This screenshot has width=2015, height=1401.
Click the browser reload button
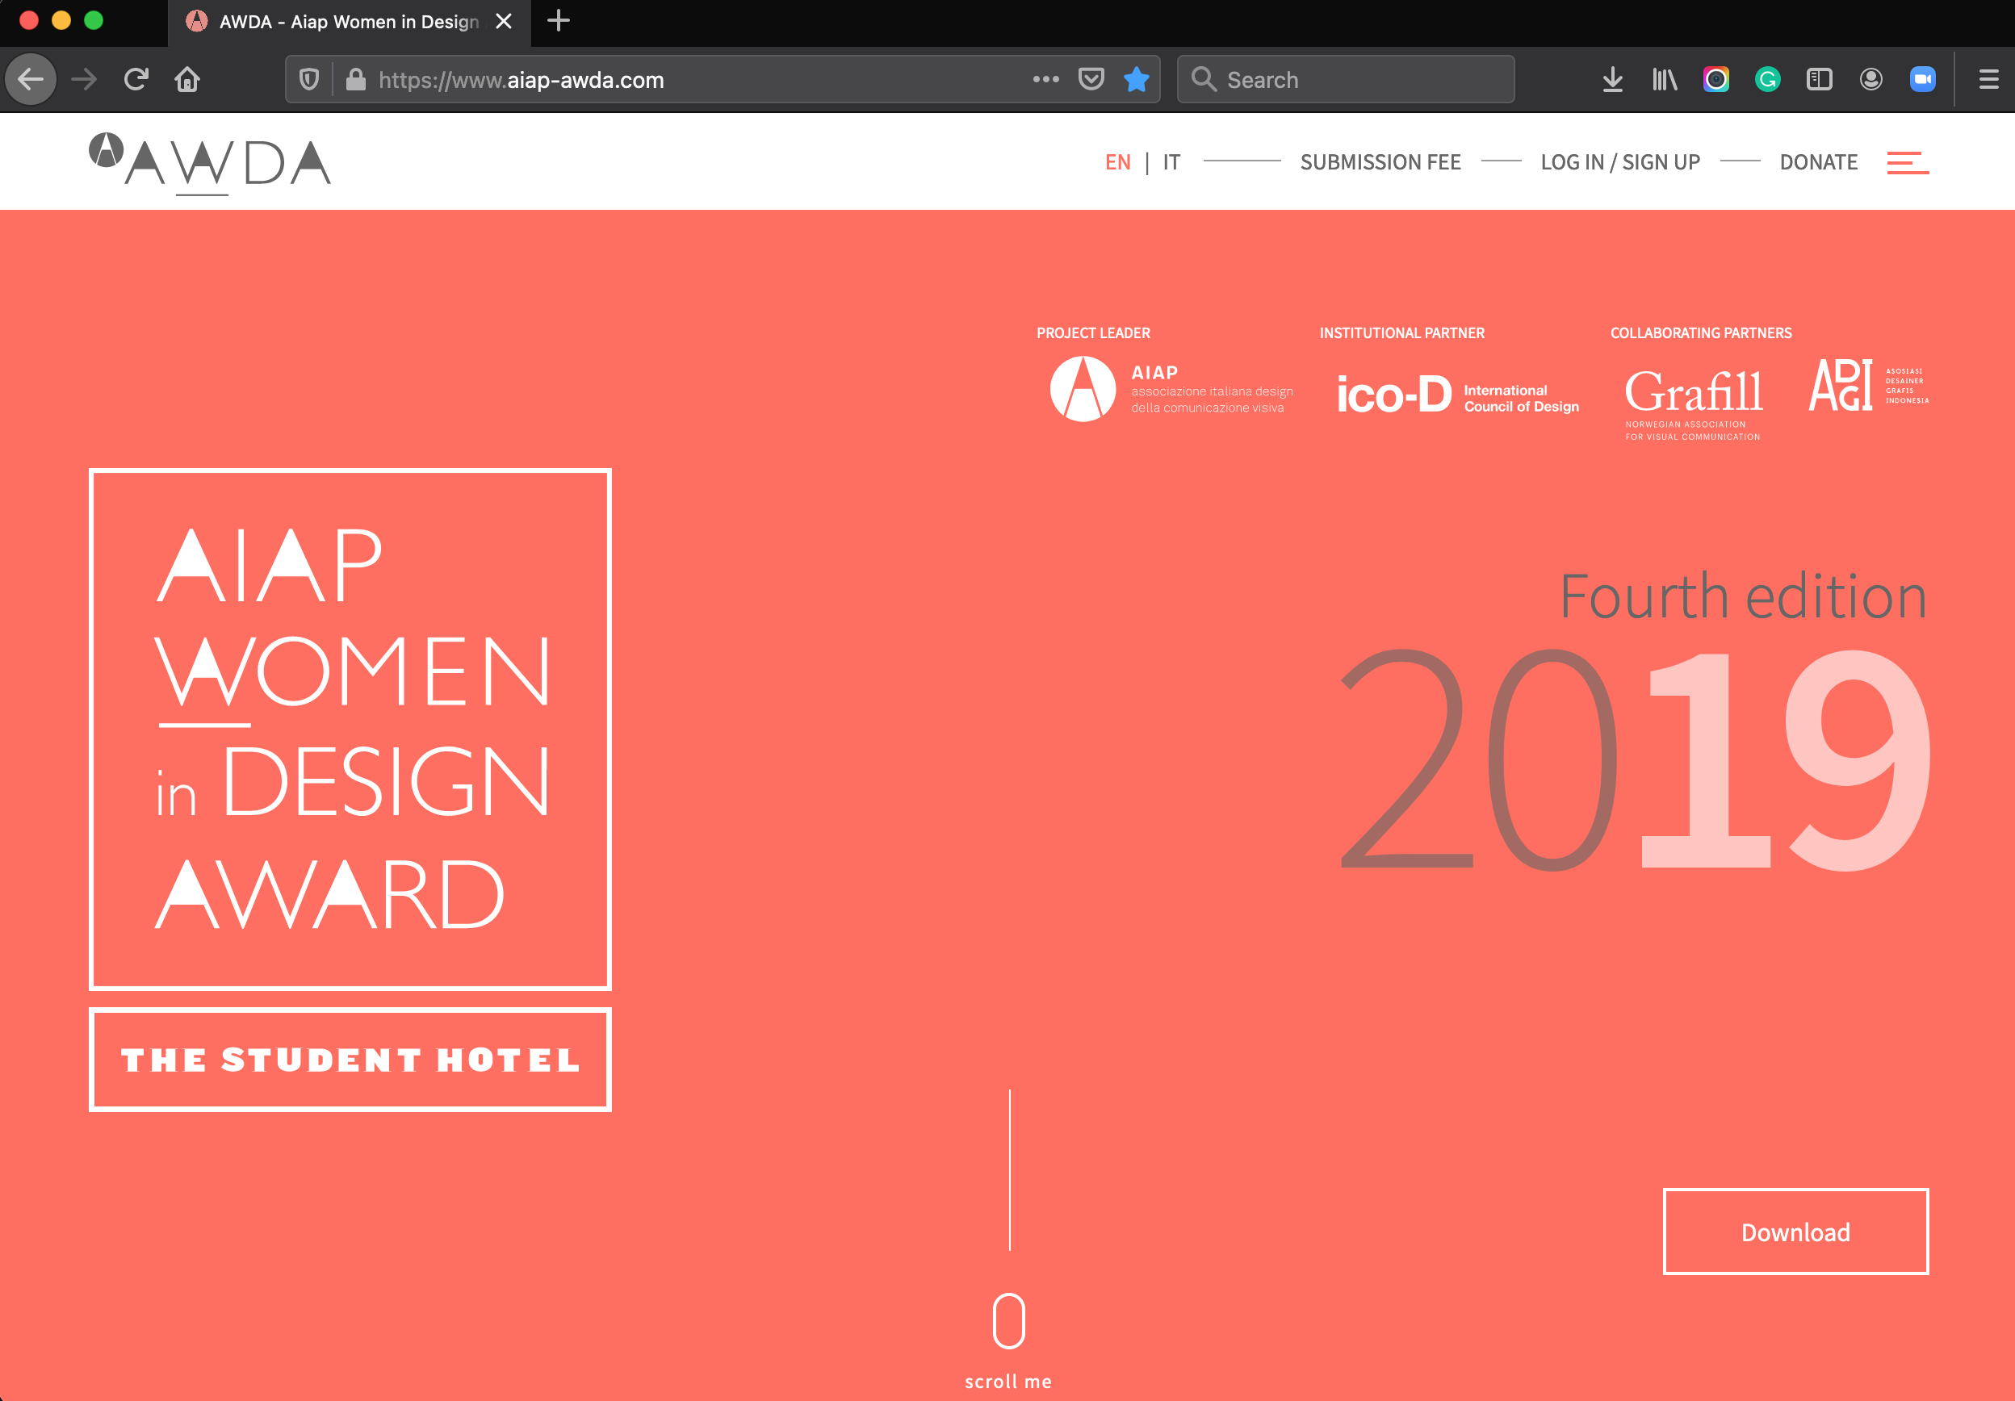[136, 80]
